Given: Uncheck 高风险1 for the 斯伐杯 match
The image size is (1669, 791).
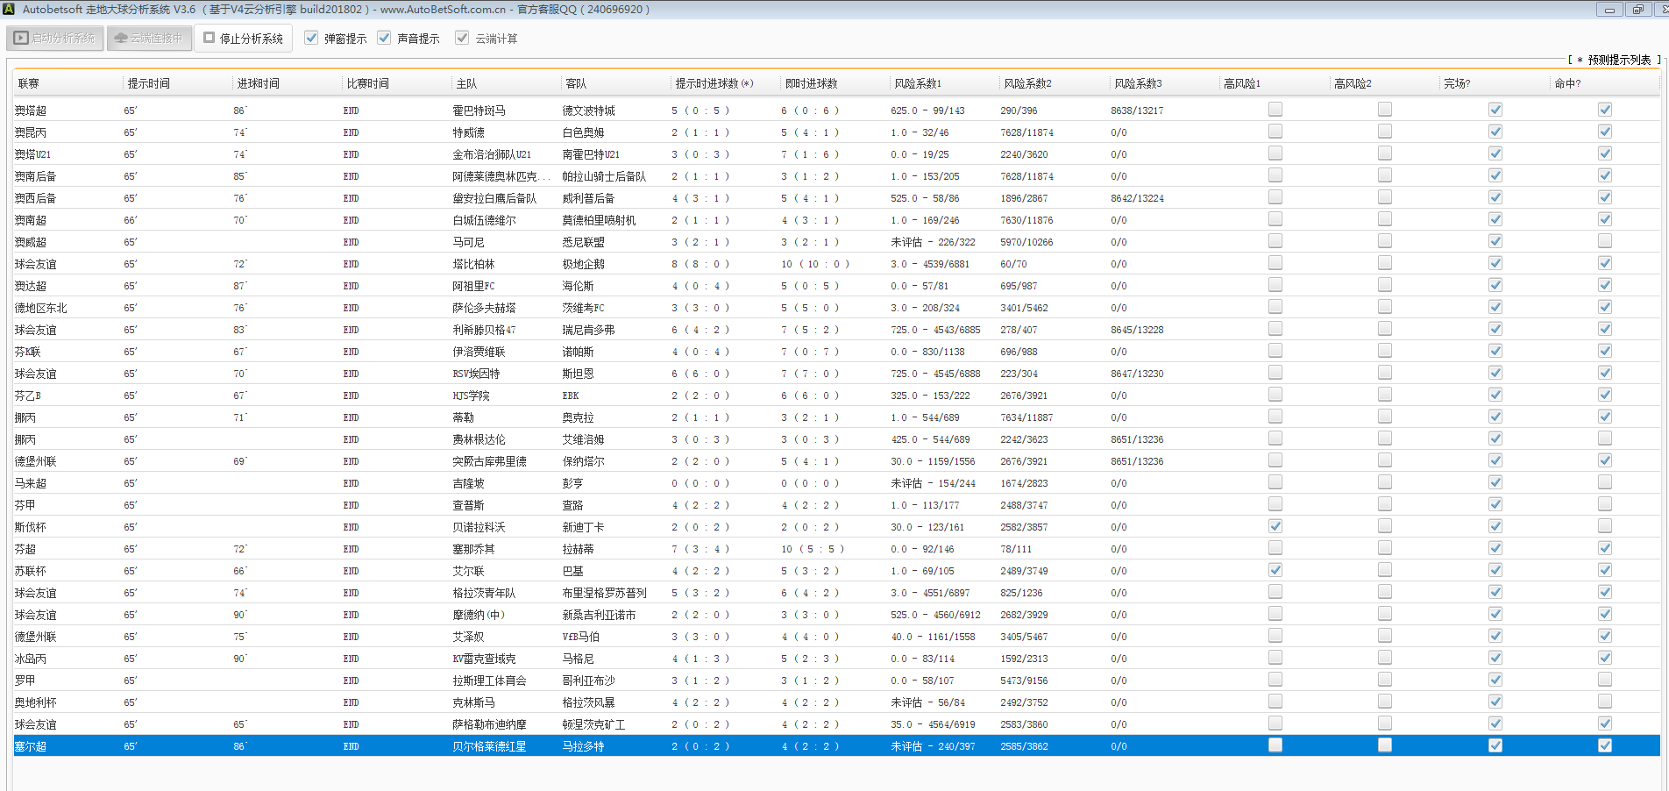Looking at the screenshot, I should pos(1275,526).
